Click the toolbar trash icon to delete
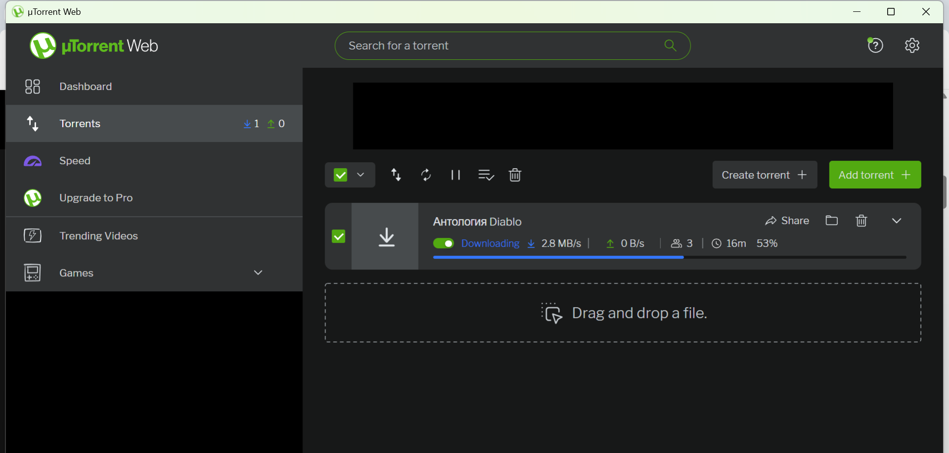The image size is (949, 453). coord(515,175)
